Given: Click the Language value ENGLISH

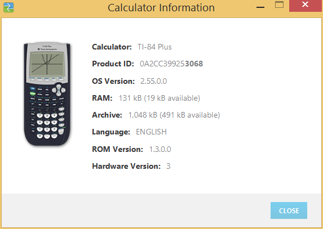Looking at the screenshot, I should 151,132.
